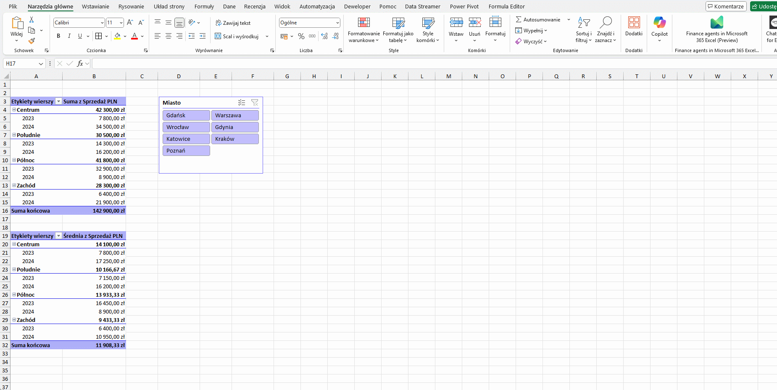Collapse the Centrum group in first pivot
777x390 pixels.
tap(14, 110)
